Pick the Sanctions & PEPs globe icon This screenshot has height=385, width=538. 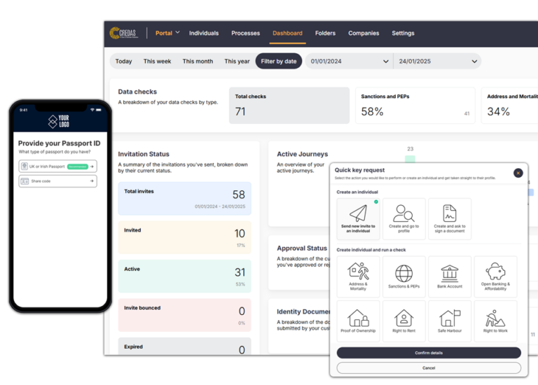click(x=403, y=273)
